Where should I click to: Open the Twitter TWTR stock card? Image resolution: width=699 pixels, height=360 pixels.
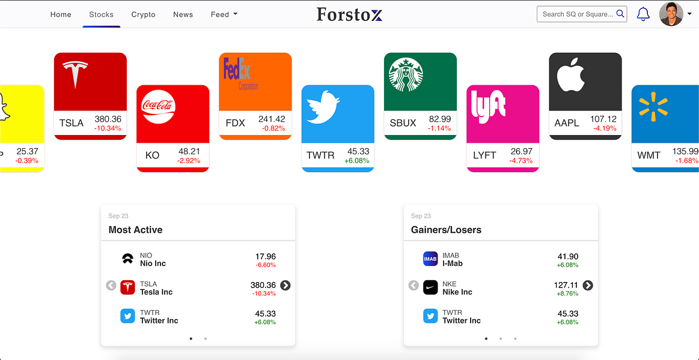(x=337, y=128)
